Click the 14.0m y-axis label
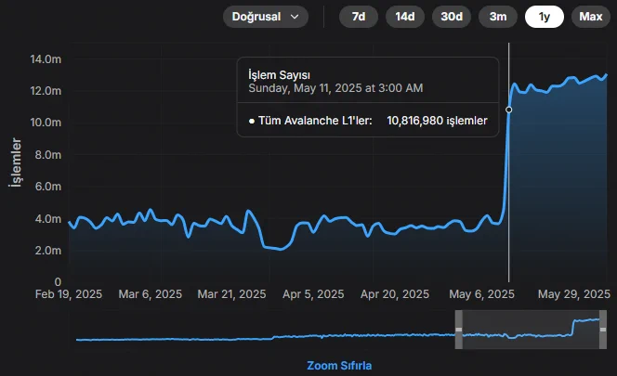This screenshot has width=617, height=376. point(46,59)
